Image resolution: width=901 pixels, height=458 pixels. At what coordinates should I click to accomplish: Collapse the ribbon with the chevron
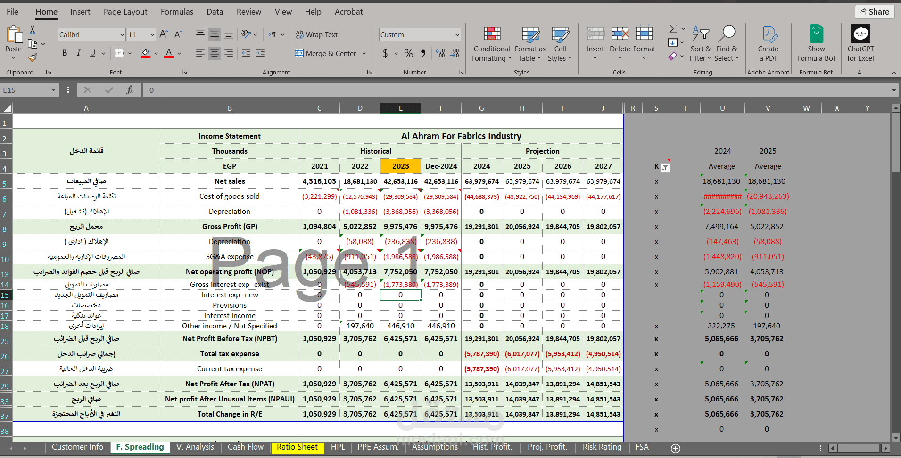tap(893, 73)
